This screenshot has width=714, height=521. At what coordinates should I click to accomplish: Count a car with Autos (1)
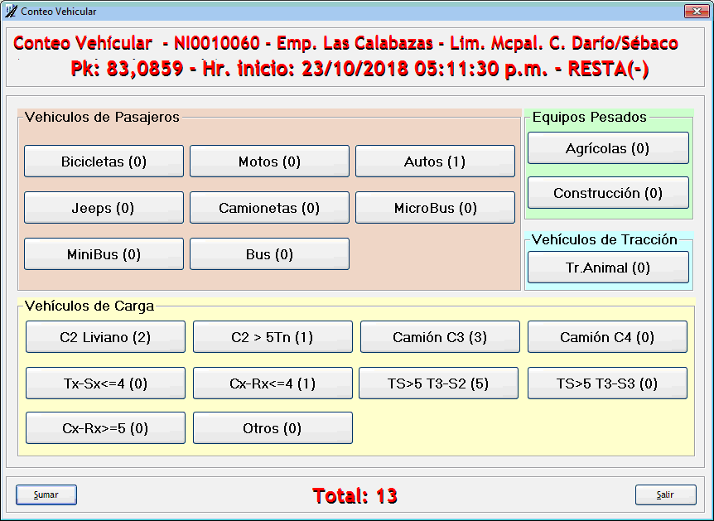click(435, 162)
